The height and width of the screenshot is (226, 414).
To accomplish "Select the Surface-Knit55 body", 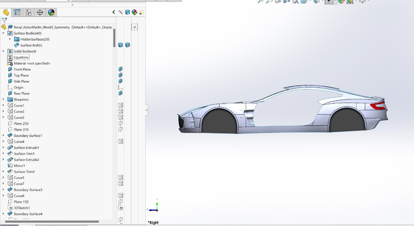I will (31, 45).
